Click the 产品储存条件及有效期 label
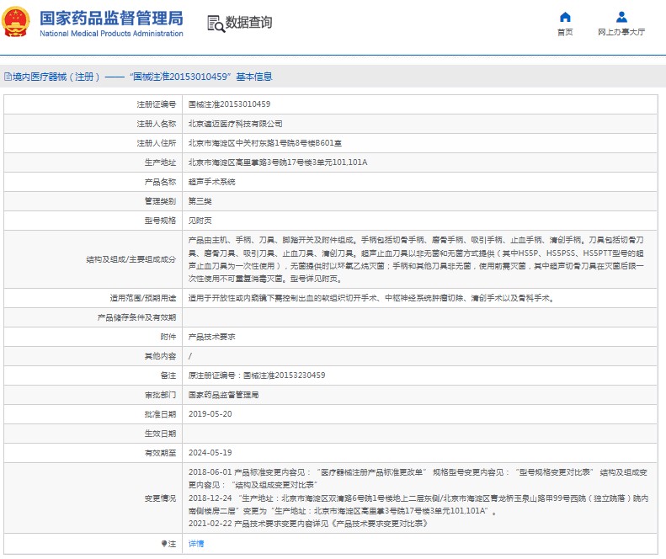The image size is (666, 559). click(x=136, y=317)
